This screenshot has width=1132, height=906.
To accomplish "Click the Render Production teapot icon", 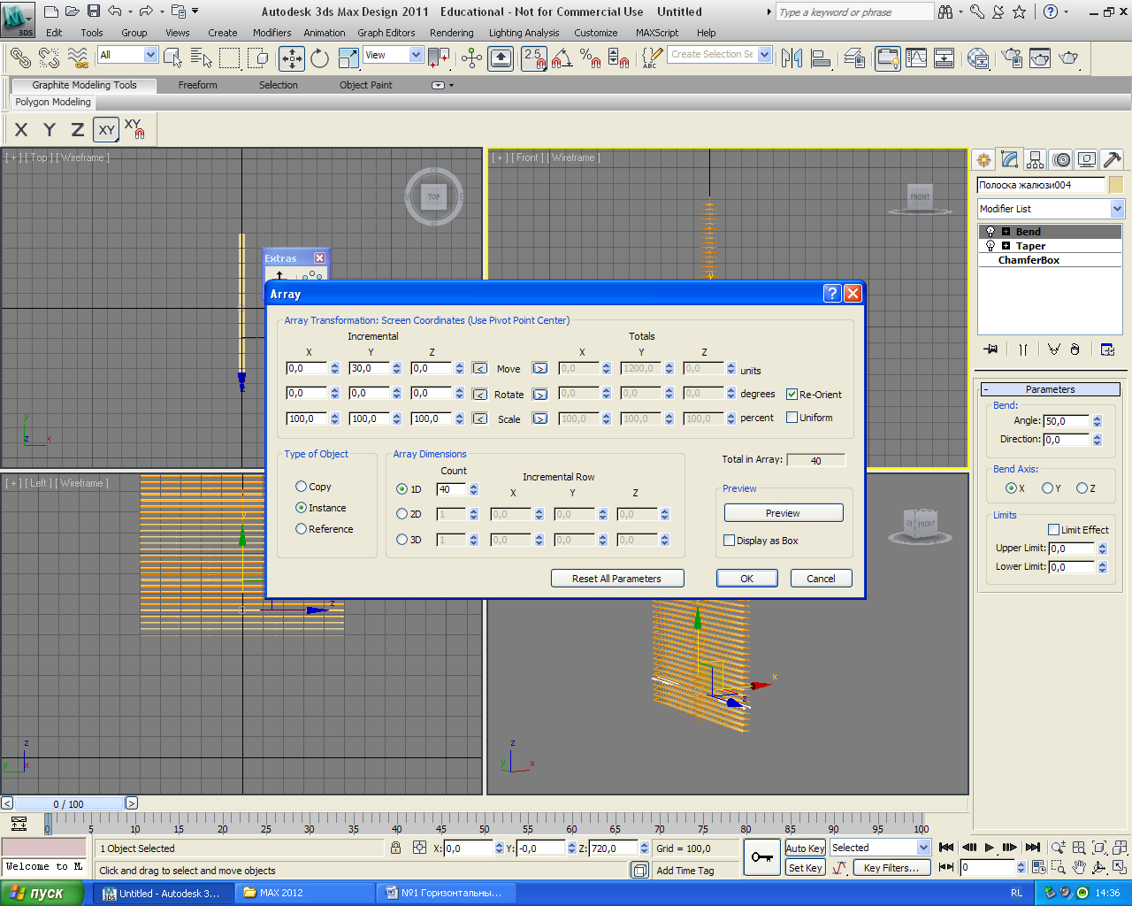I will point(1069,58).
